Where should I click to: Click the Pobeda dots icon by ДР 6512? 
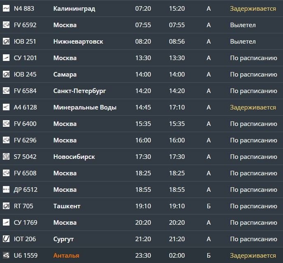click(x=6, y=190)
